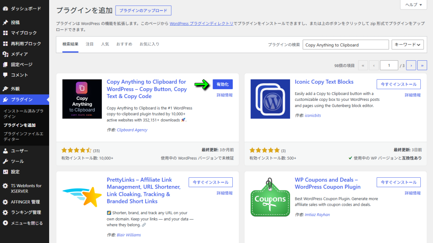Open the ヘルプ dropdown tab
This screenshot has height=243, width=433.
(x=414, y=4)
